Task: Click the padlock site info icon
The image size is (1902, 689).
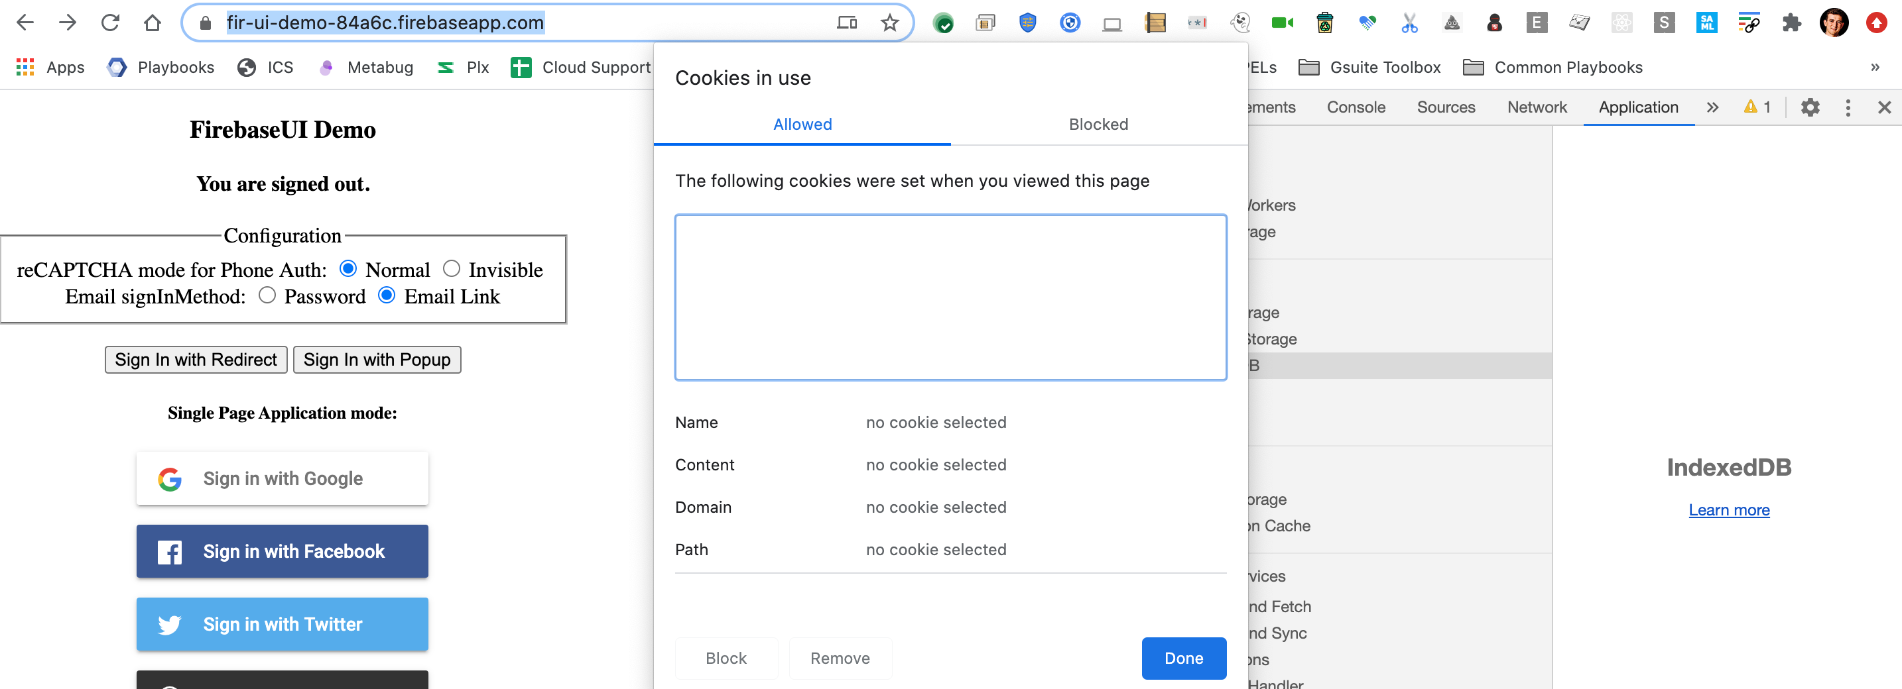Action: pyautogui.click(x=206, y=23)
